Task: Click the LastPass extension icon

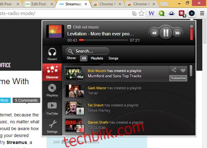Action: pyautogui.click(x=182, y=13)
